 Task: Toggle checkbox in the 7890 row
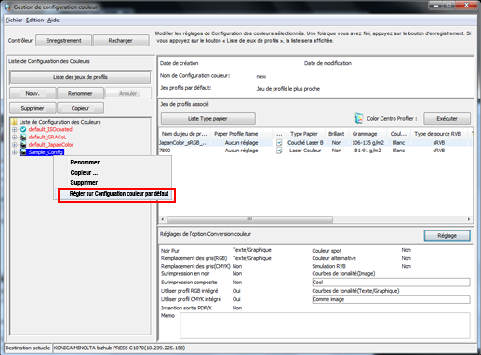pyautogui.click(x=279, y=151)
